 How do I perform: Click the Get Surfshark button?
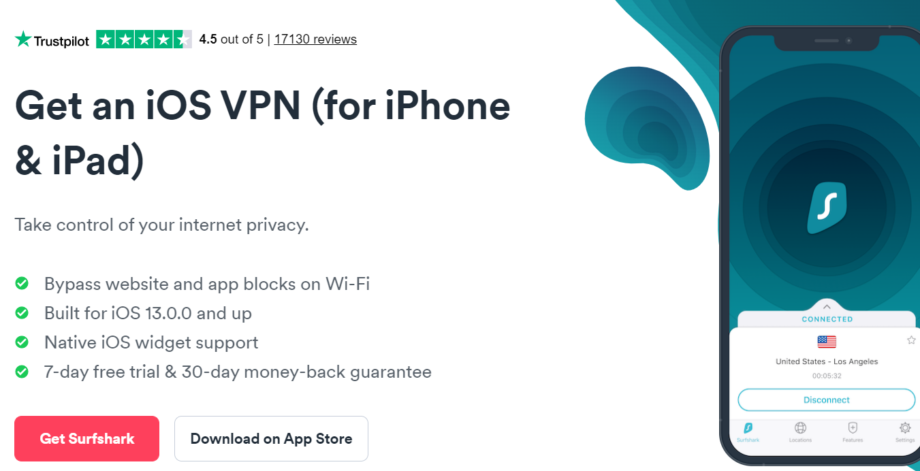click(x=86, y=438)
